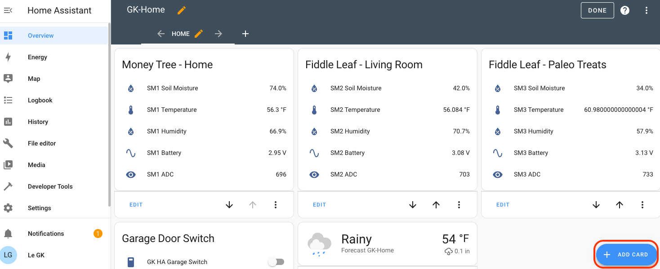This screenshot has width=660, height=269.
Task: Click the DONE button
Action: 597,10
